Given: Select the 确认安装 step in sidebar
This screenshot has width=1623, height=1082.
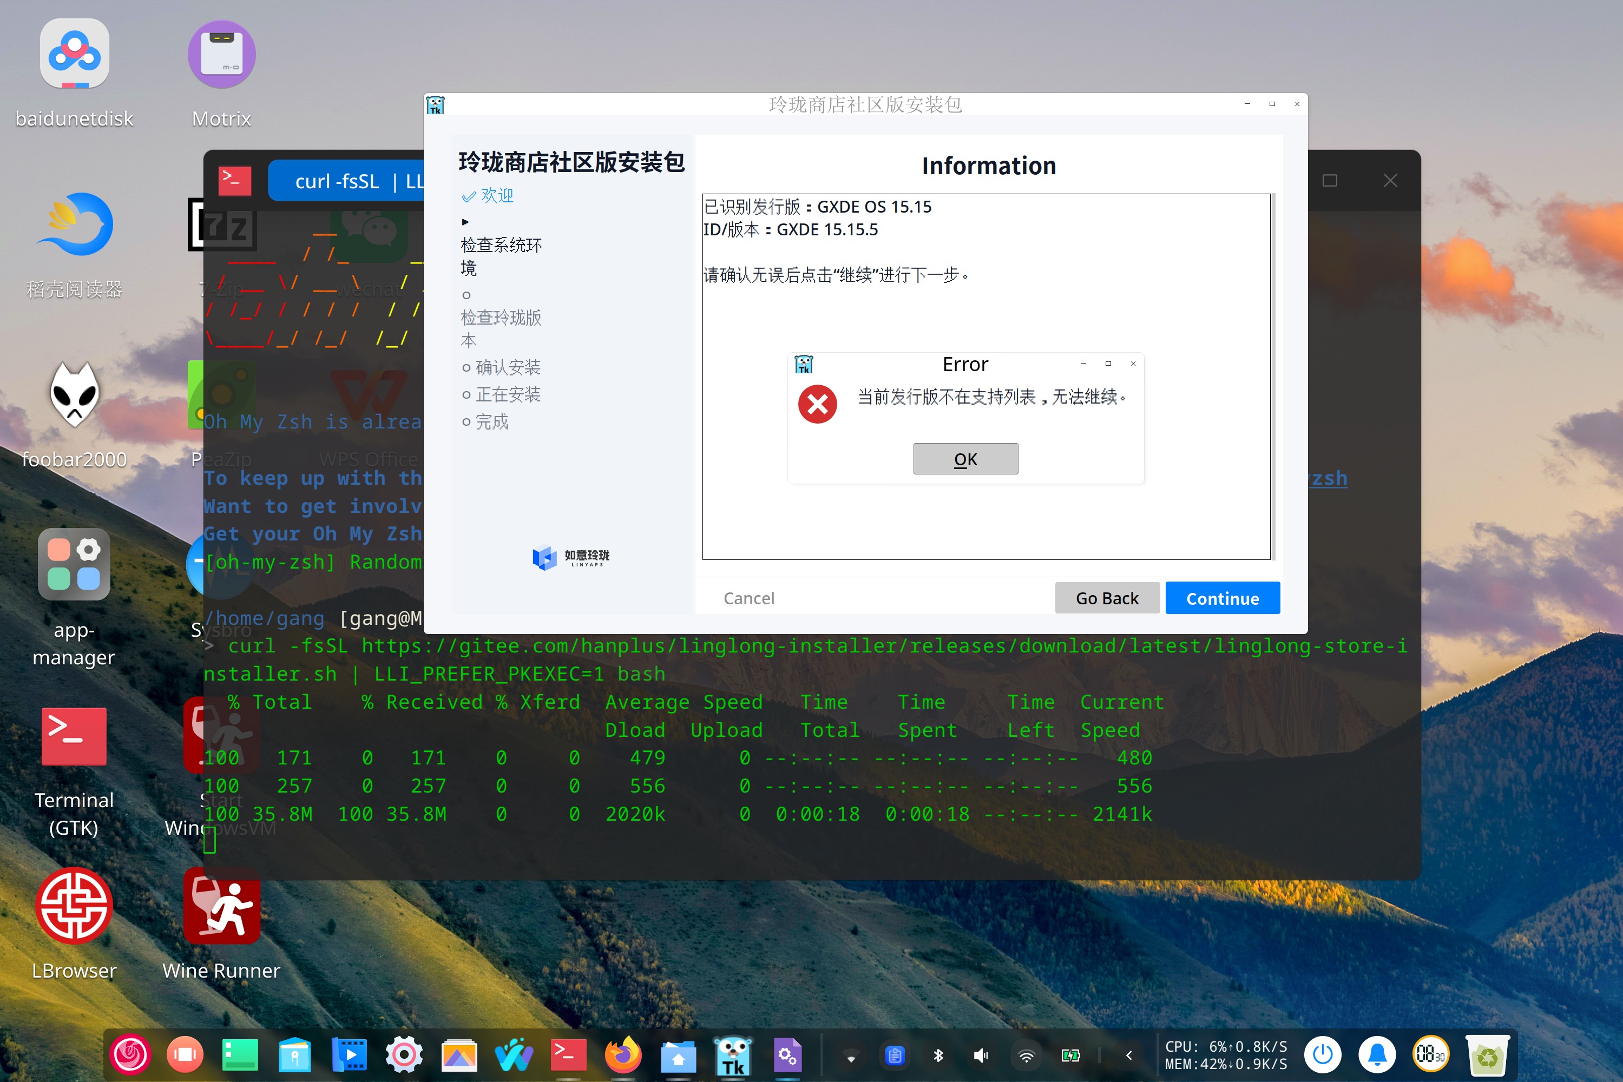Looking at the screenshot, I should click(x=508, y=367).
